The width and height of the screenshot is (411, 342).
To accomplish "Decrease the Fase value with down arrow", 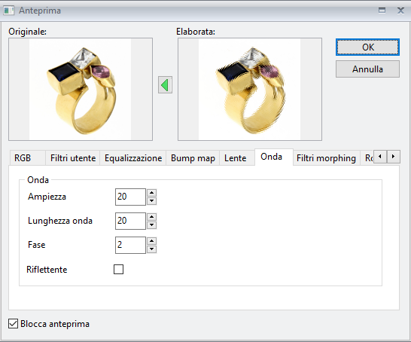I will (x=152, y=249).
